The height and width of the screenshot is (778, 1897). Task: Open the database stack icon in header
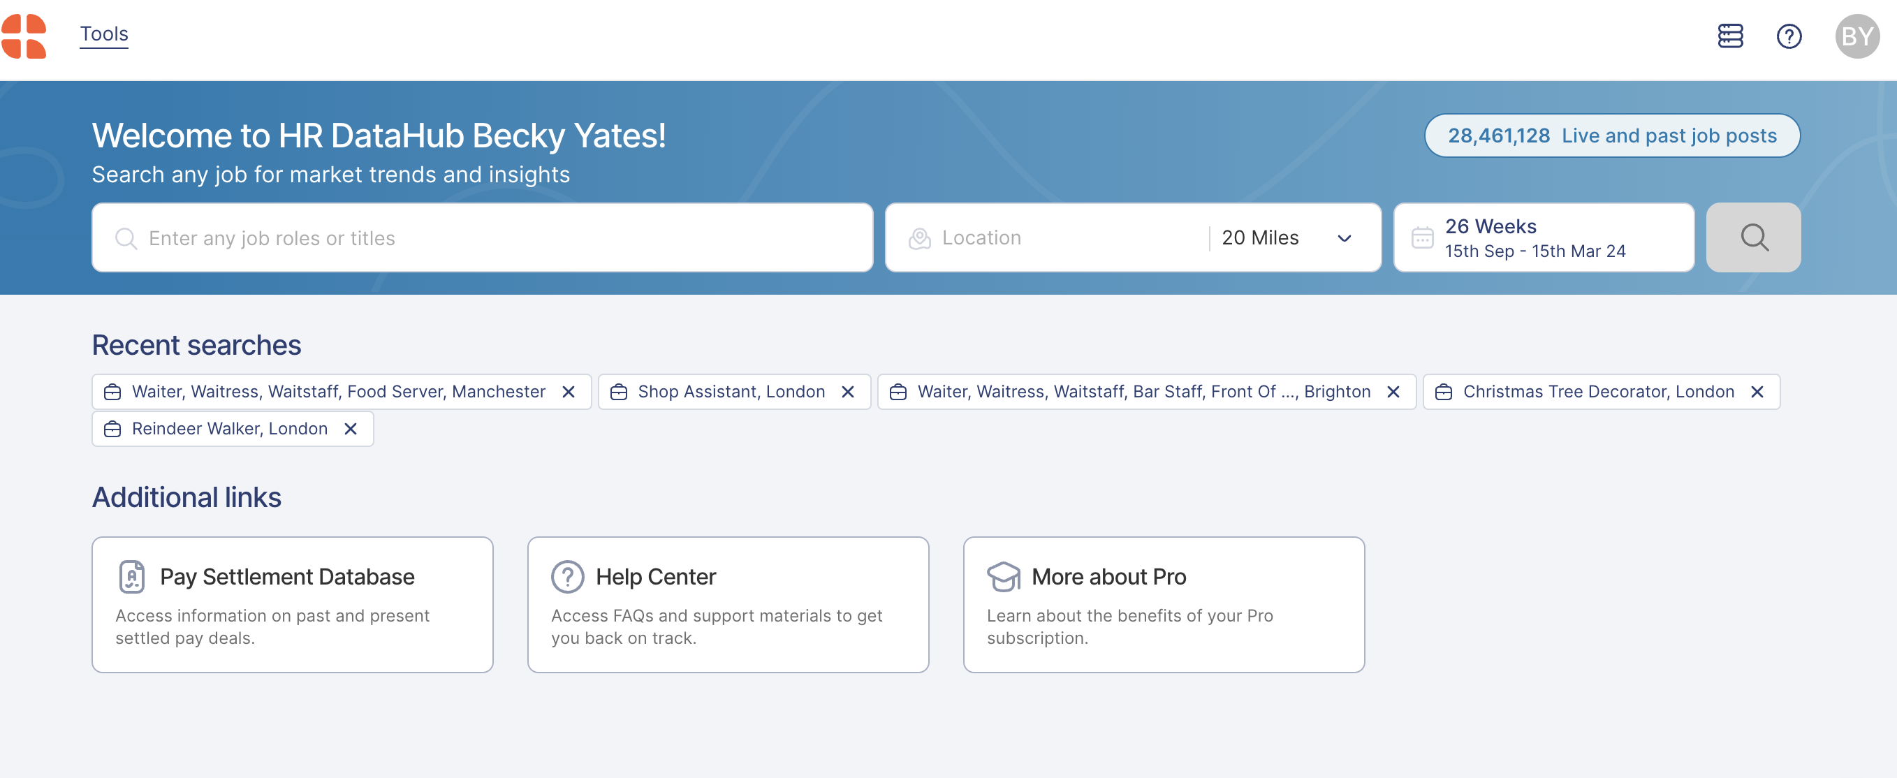point(1730,36)
